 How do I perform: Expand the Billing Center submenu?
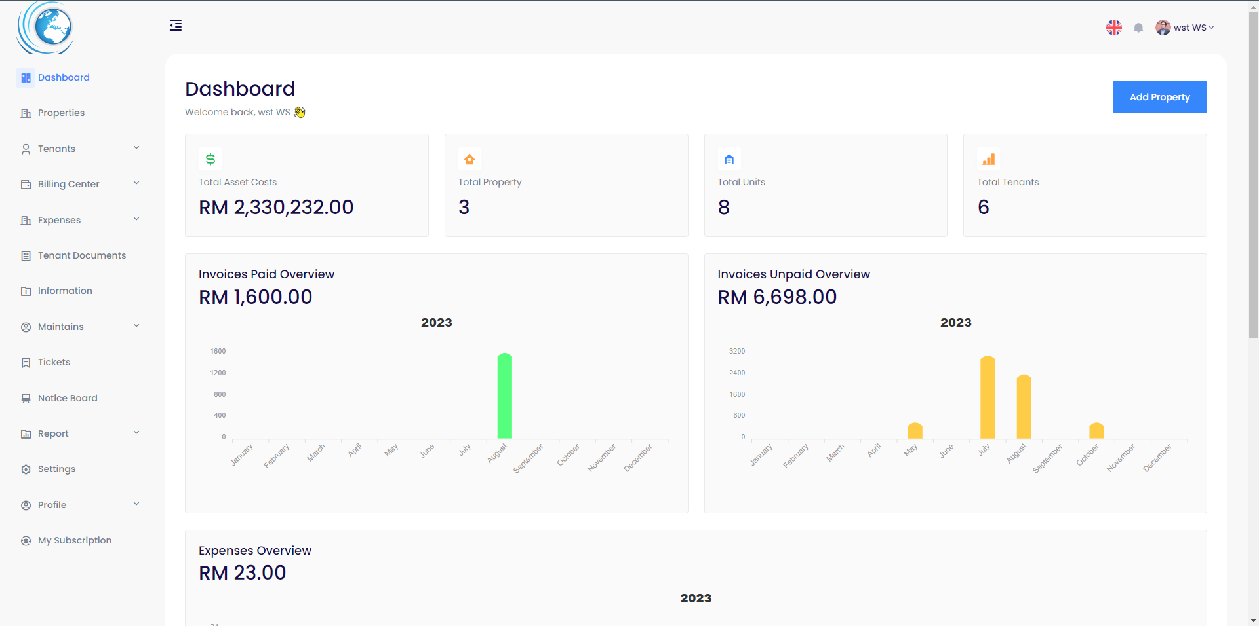tap(80, 184)
